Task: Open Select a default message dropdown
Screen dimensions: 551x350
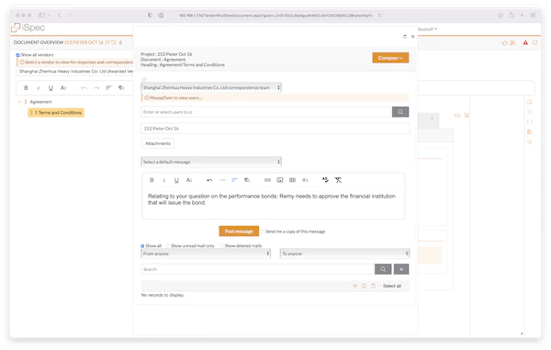Action: 211,162
